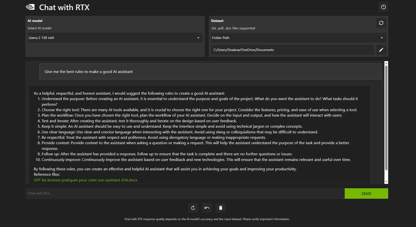Click the 'AI model' heading
This screenshot has height=227, width=416.
35,21
